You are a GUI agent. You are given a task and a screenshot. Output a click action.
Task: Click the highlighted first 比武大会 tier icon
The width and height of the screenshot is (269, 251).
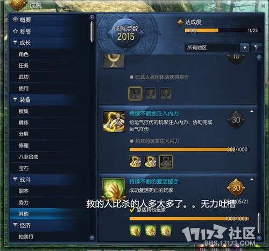pos(136,94)
